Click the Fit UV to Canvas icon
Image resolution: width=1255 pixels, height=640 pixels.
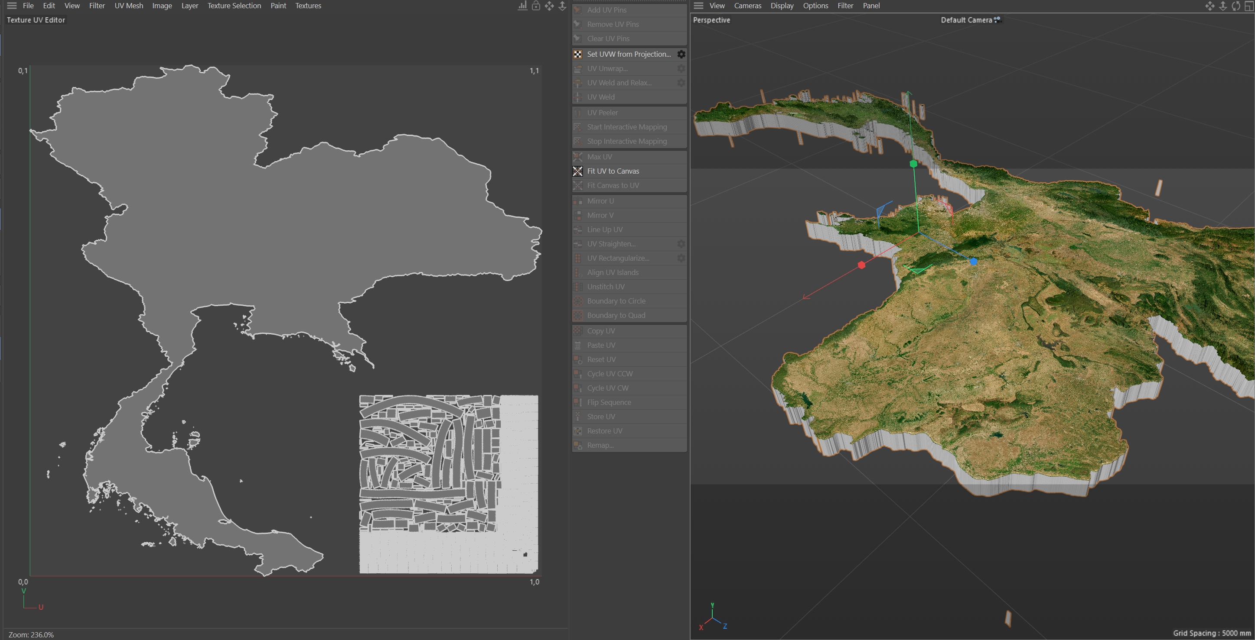(577, 171)
